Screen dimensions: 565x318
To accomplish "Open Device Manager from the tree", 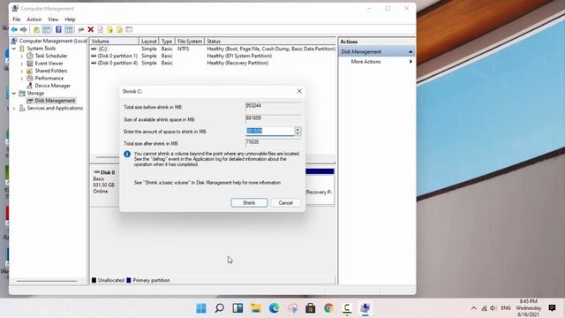I will [x=53, y=86].
